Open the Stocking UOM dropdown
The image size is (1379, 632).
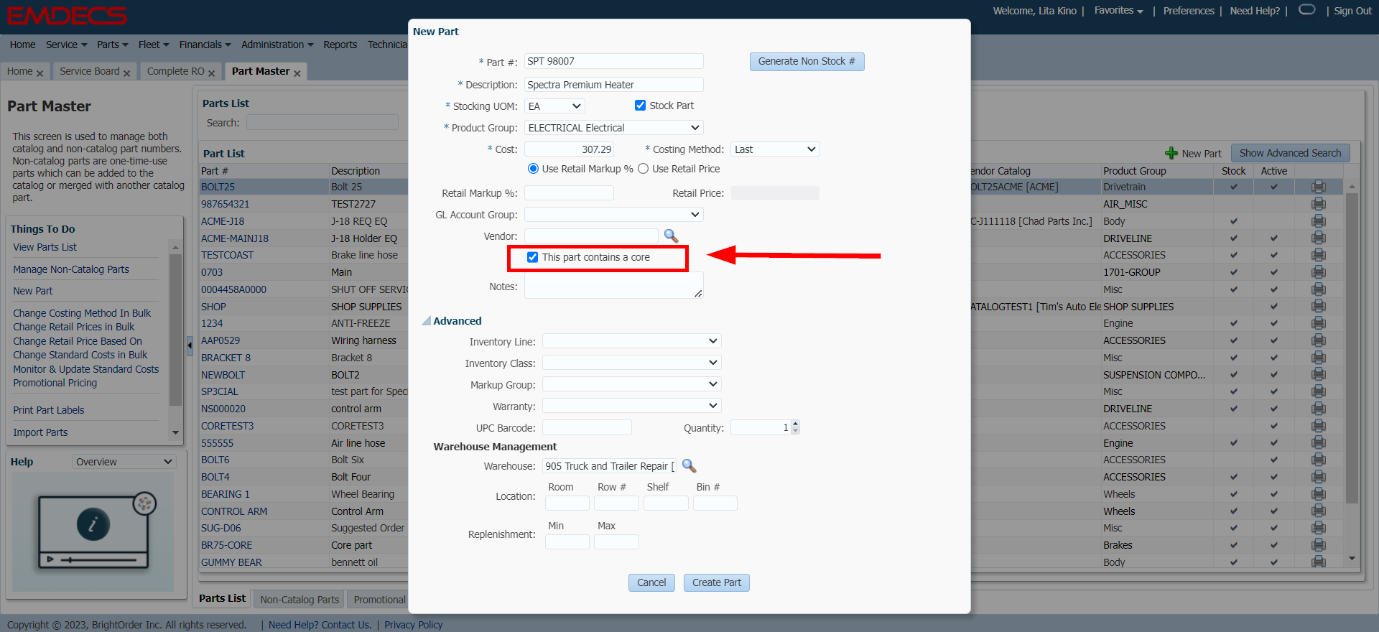[x=554, y=106]
